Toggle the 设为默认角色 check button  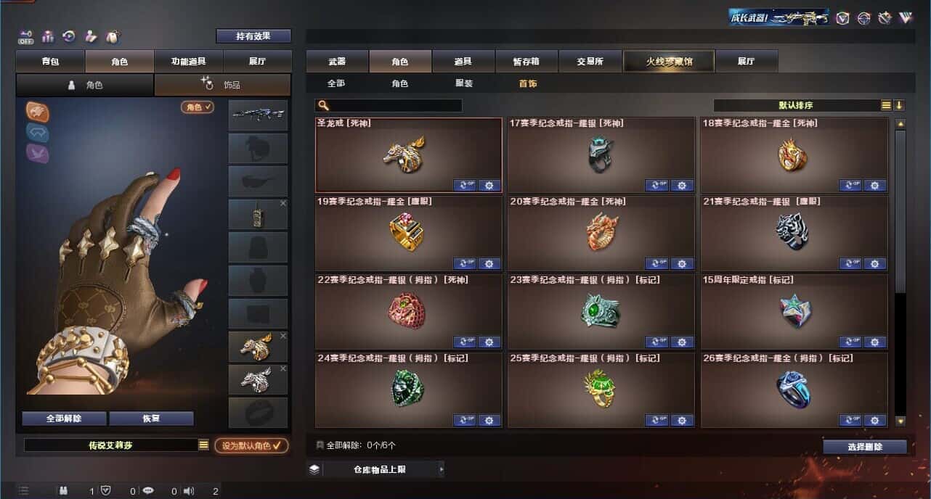click(251, 445)
